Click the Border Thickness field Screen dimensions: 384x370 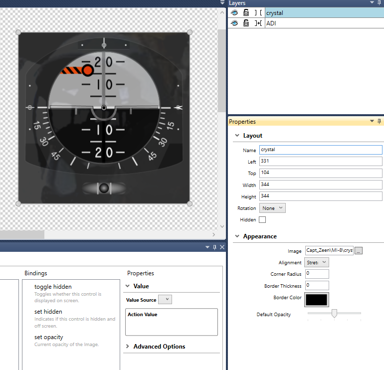click(x=317, y=286)
